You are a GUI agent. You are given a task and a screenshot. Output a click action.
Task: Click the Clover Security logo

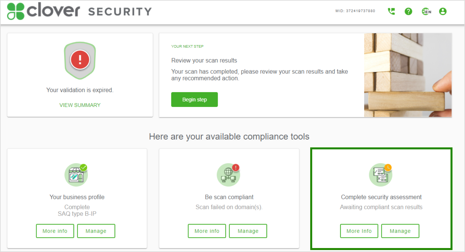tap(79, 11)
